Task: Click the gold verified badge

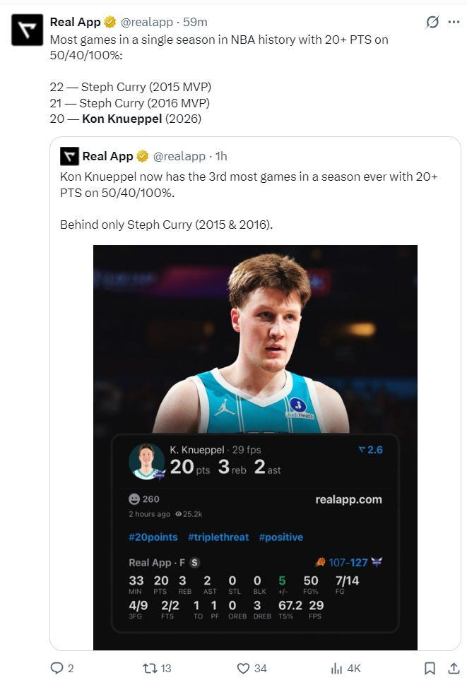Action: (110, 22)
